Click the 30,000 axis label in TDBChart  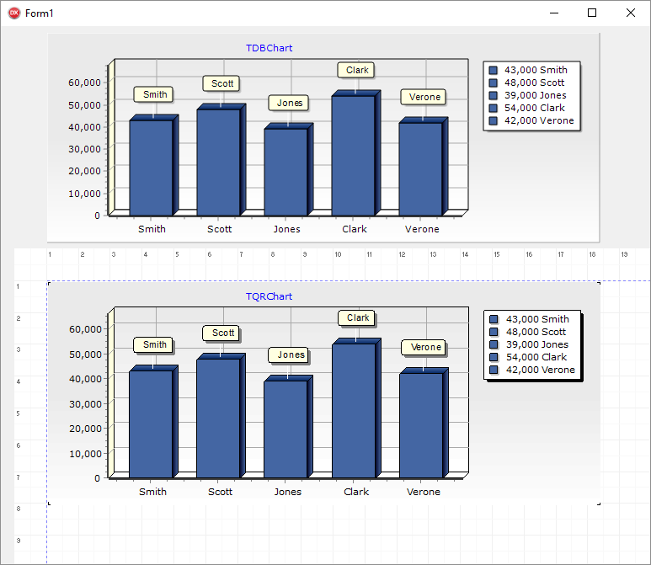tap(85, 149)
